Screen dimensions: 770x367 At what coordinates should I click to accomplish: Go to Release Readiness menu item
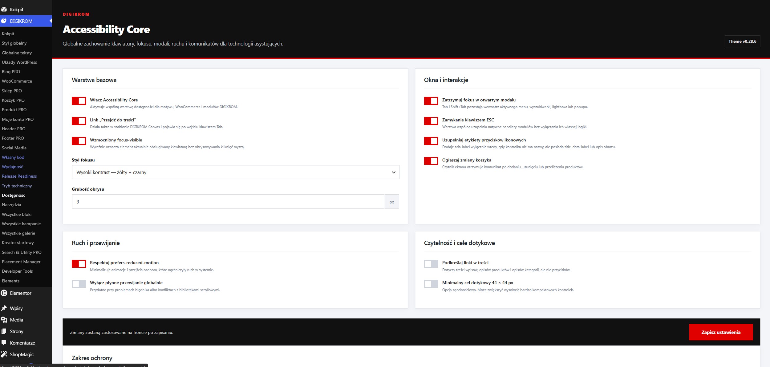pos(19,176)
